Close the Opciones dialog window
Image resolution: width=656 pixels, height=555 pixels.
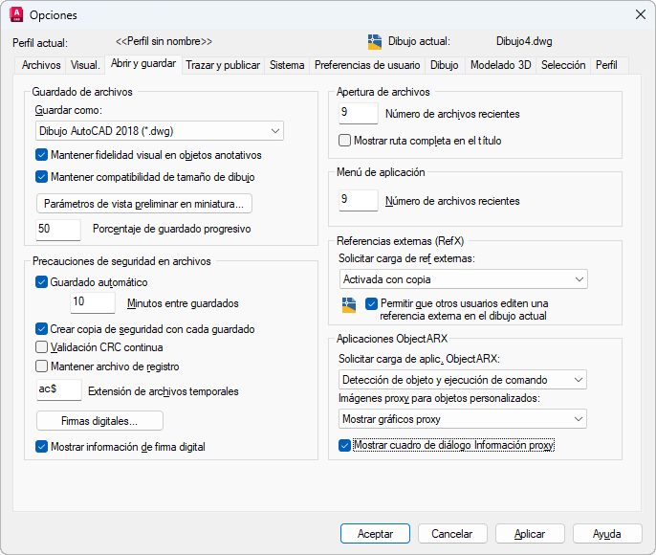tap(640, 14)
